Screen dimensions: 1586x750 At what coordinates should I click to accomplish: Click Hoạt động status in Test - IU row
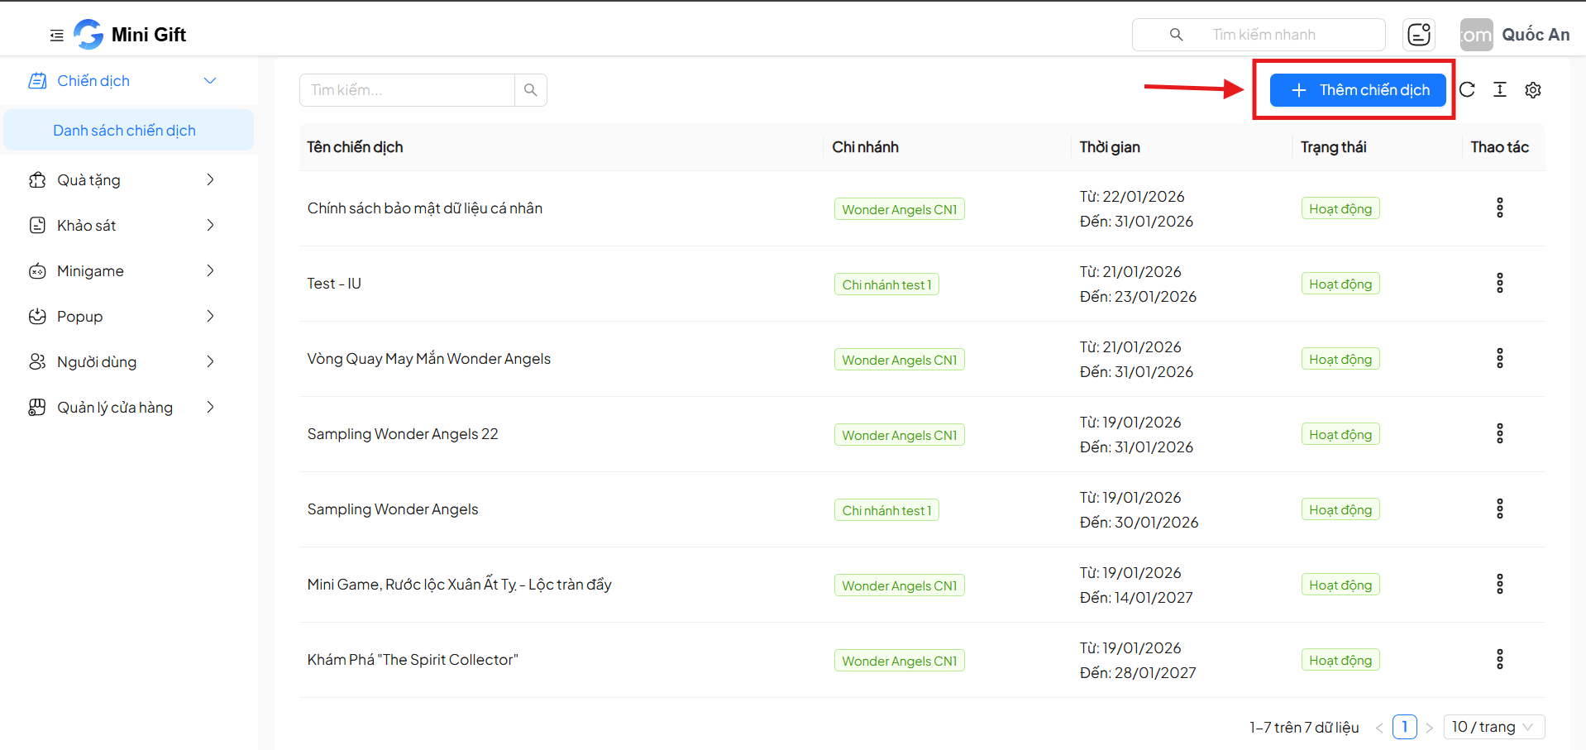1340,284
